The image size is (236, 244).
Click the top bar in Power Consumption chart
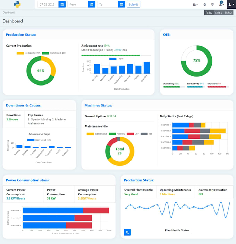66,210
